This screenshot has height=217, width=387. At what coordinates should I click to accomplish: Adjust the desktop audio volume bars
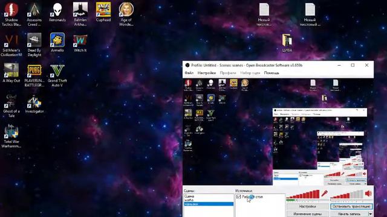click(346, 194)
